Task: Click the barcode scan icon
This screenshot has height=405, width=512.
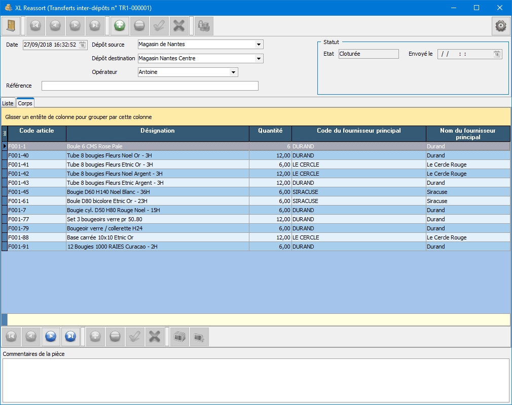Action: click(179, 336)
